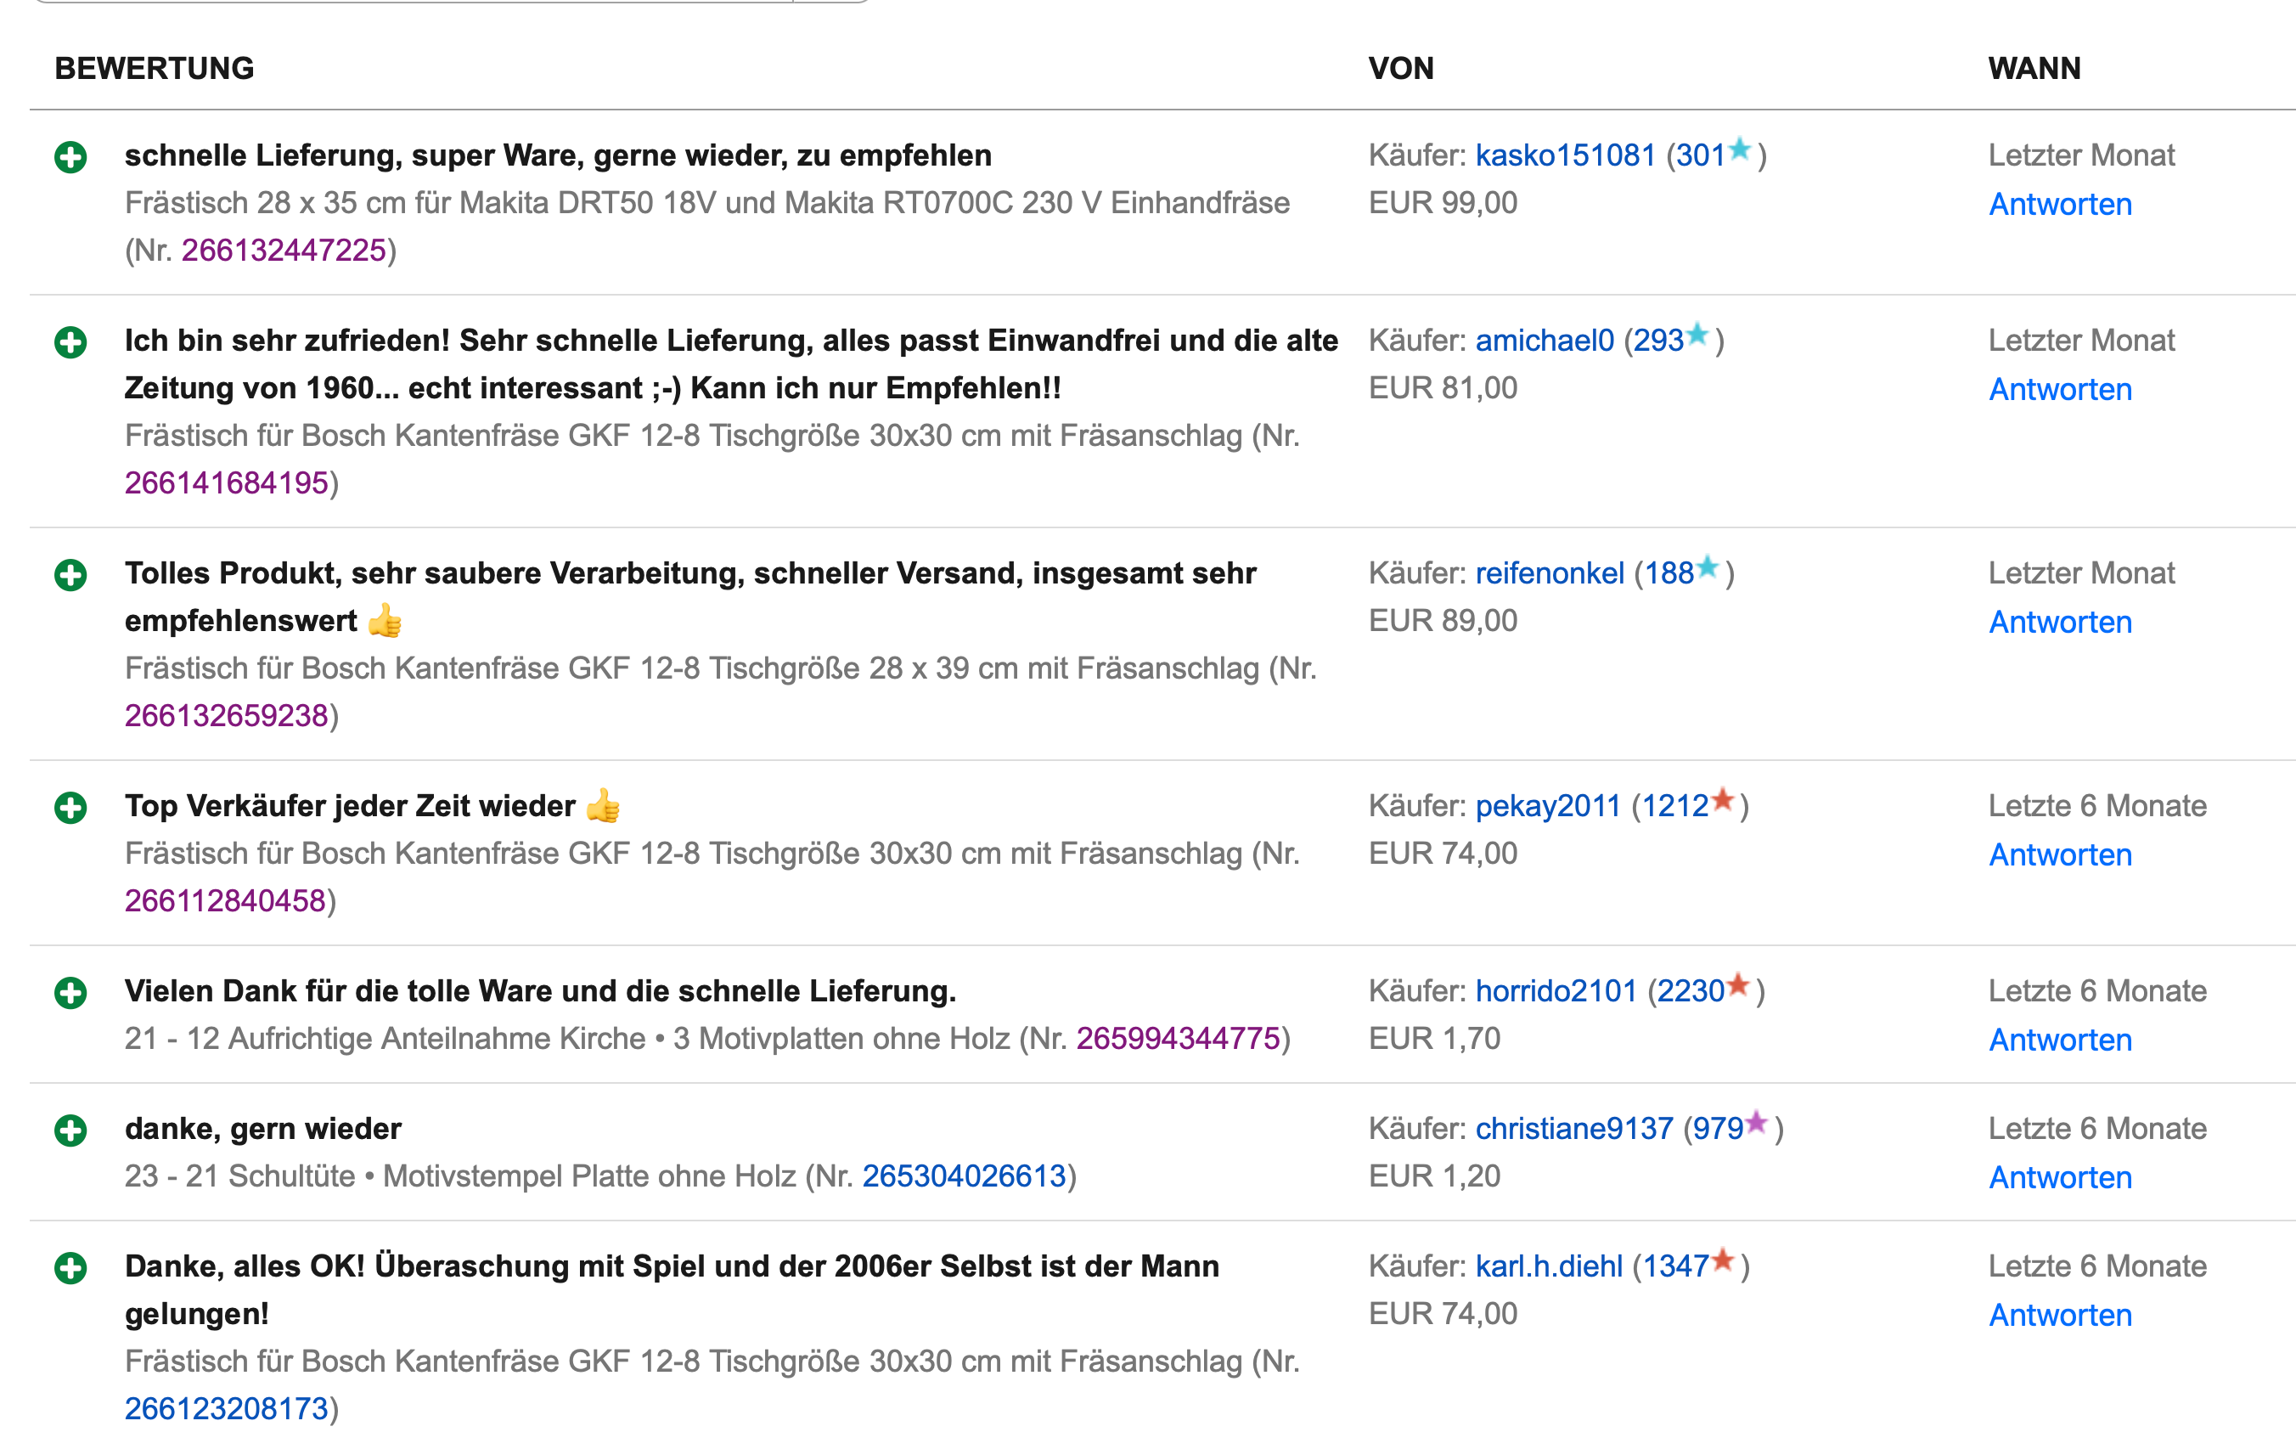2296x1449 pixels.
Task: Open buyer profile reifenonkel
Action: (x=1550, y=573)
